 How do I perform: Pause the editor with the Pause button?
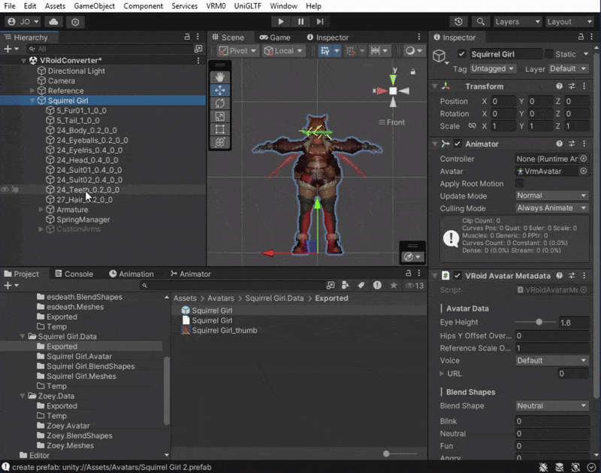tap(300, 22)
